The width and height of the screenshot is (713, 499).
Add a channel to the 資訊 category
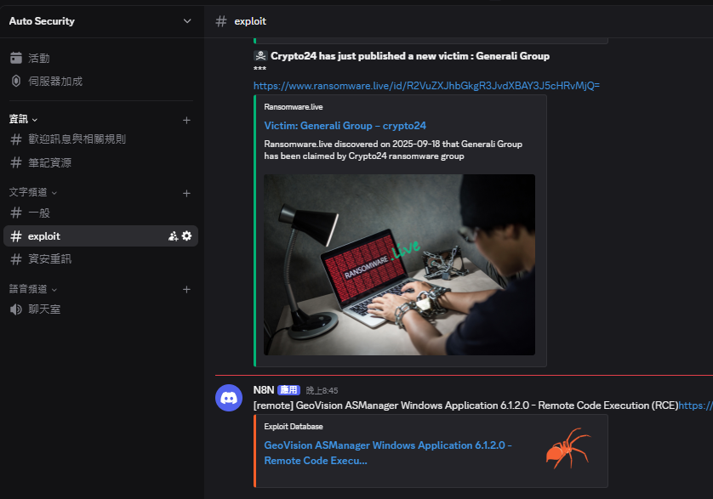click(186, 120)
